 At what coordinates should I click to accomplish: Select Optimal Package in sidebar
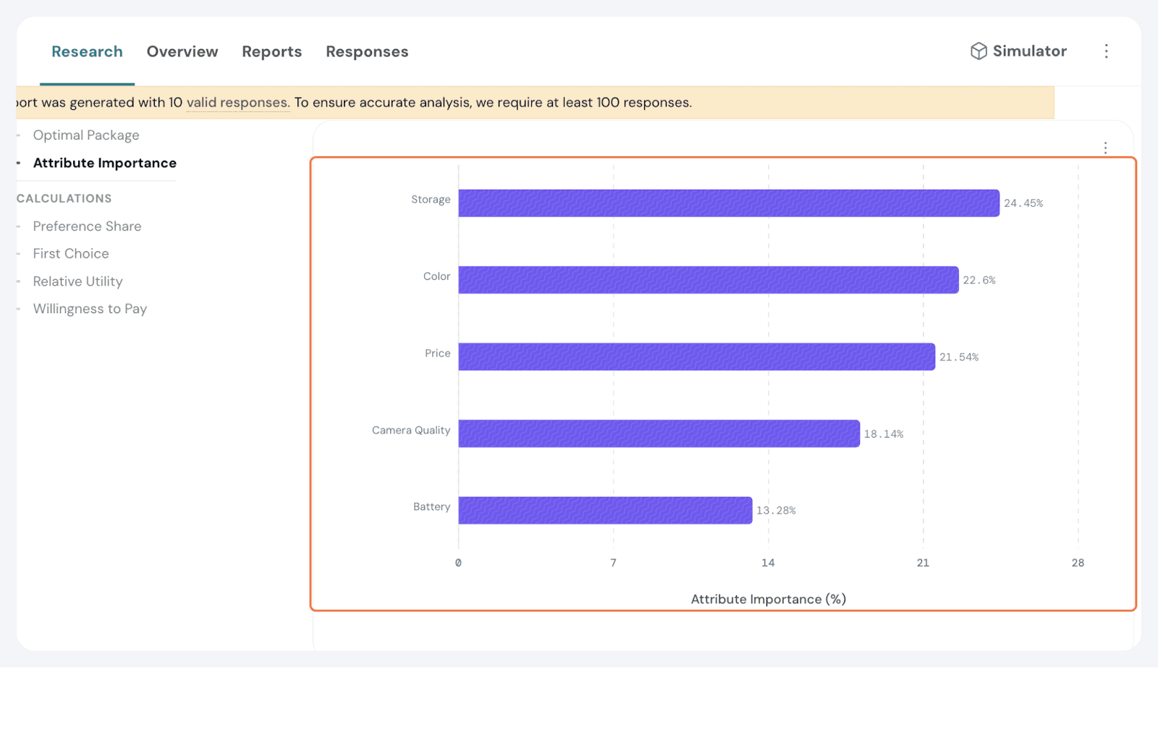86,135
